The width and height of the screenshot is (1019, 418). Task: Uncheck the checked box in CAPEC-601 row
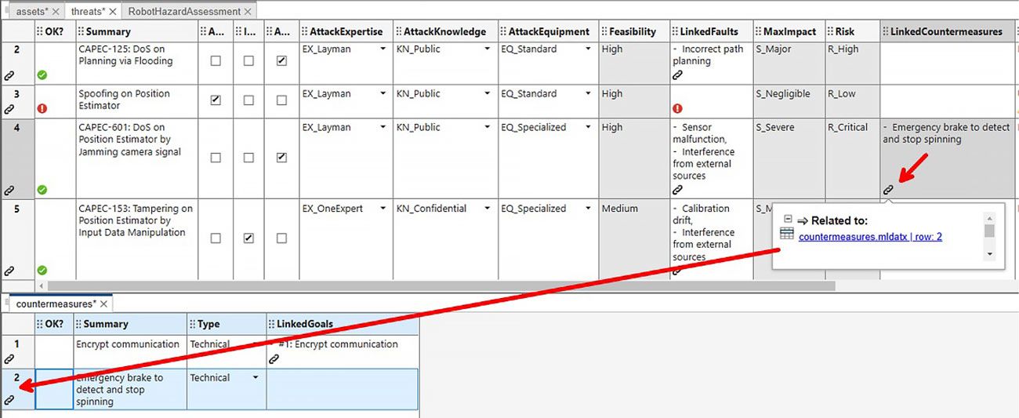(281, 158)
